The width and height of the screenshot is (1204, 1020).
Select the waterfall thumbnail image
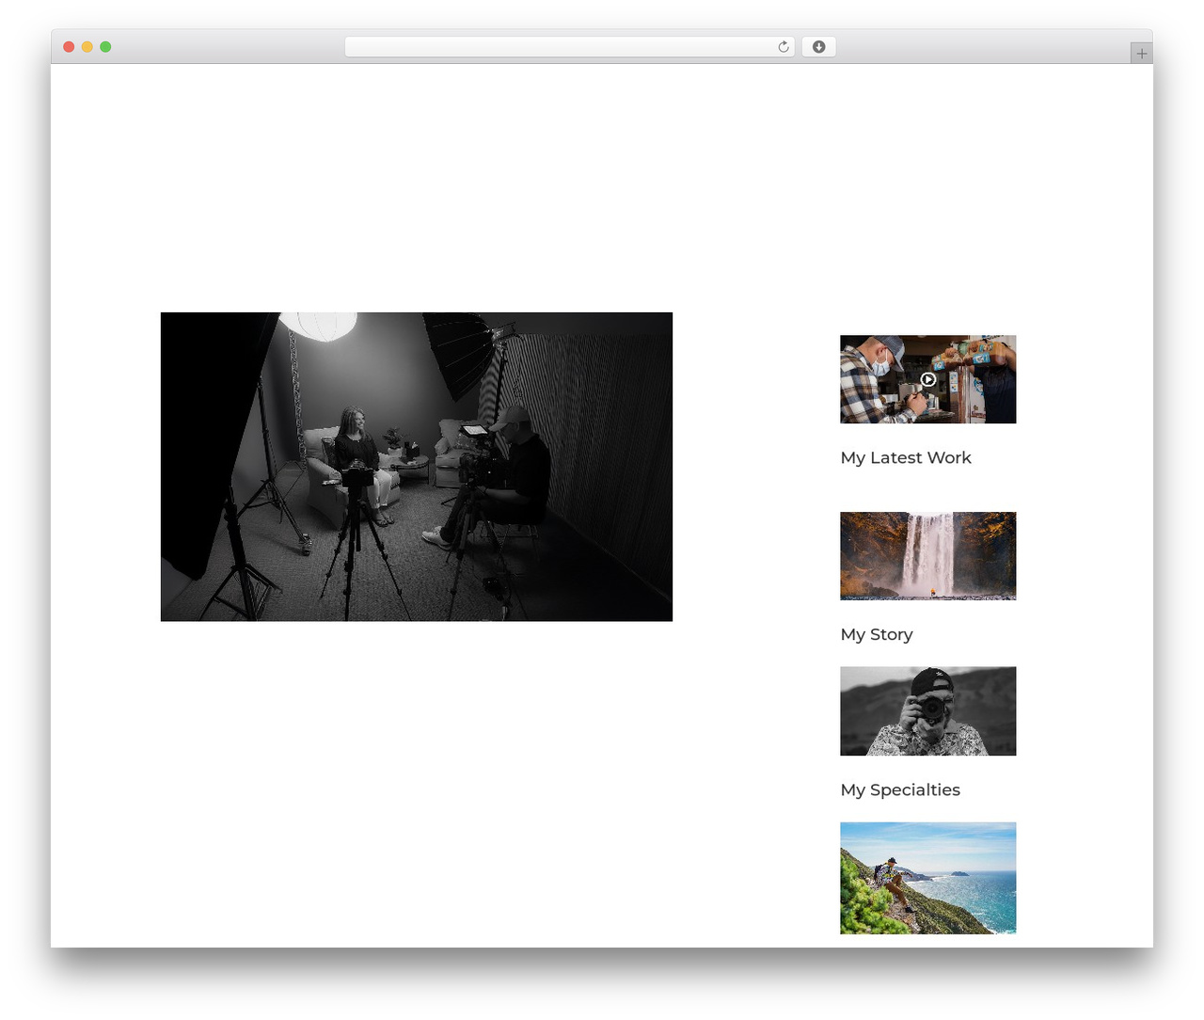pos(927,556)
